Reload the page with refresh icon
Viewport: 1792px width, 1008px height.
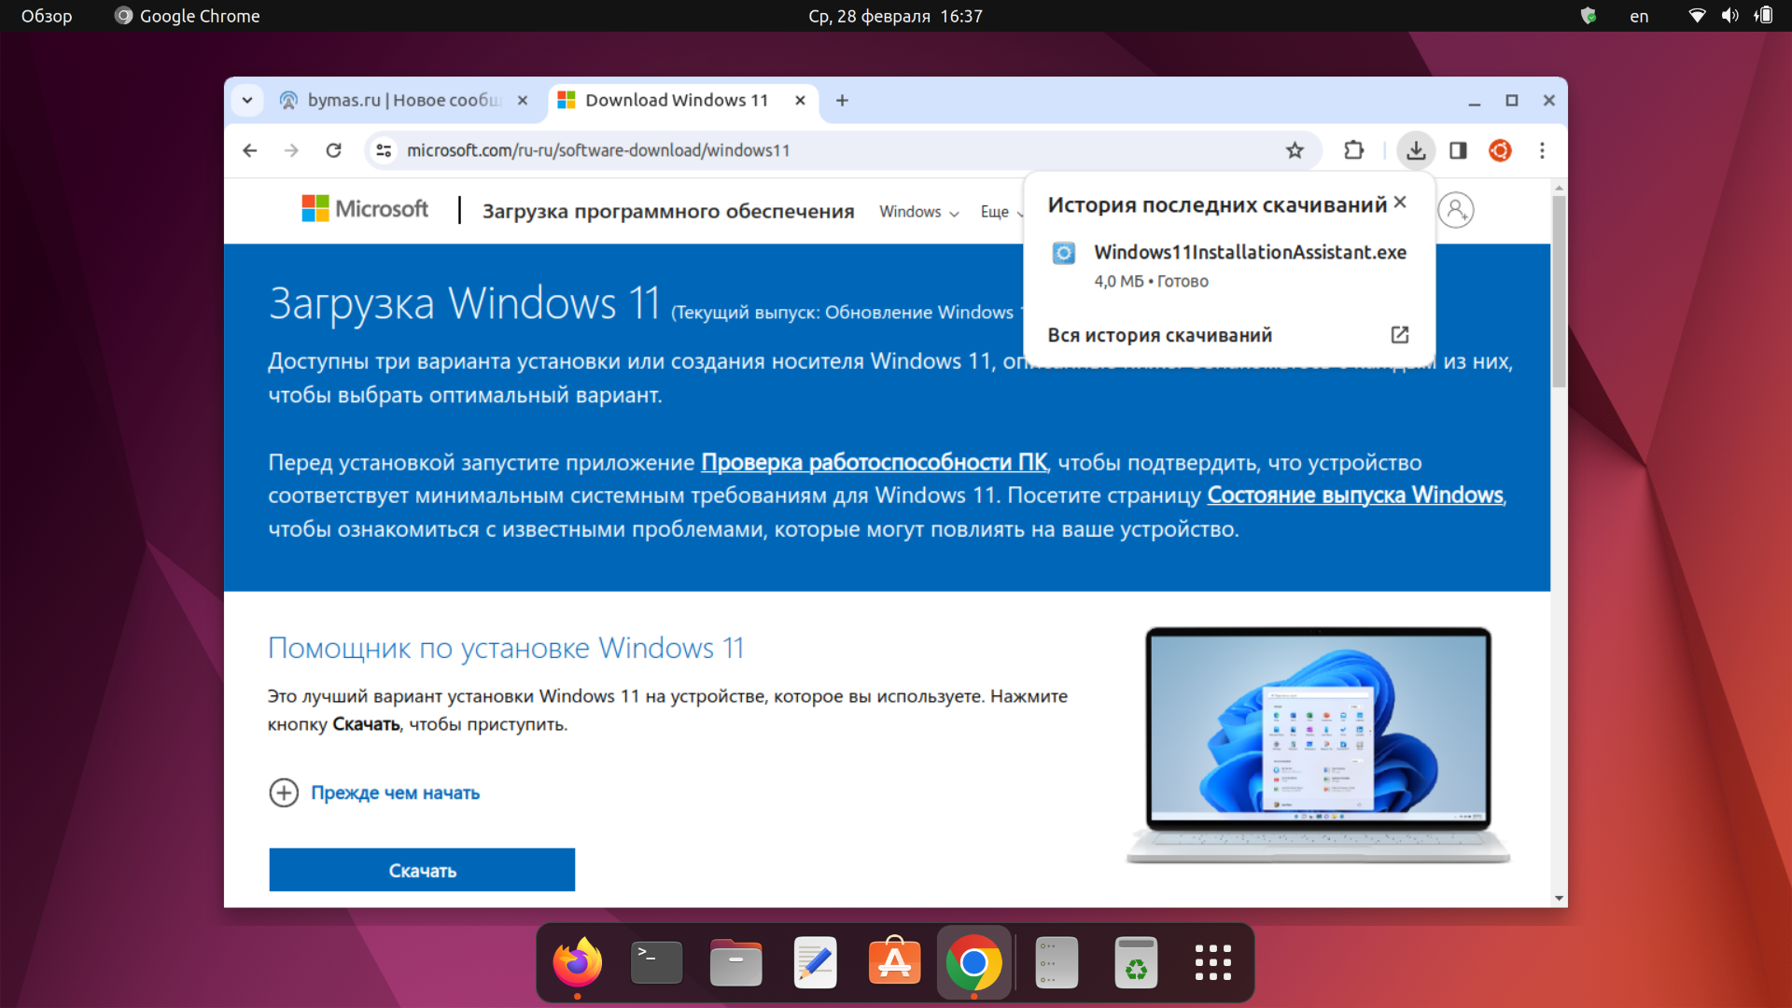point(333,150)
